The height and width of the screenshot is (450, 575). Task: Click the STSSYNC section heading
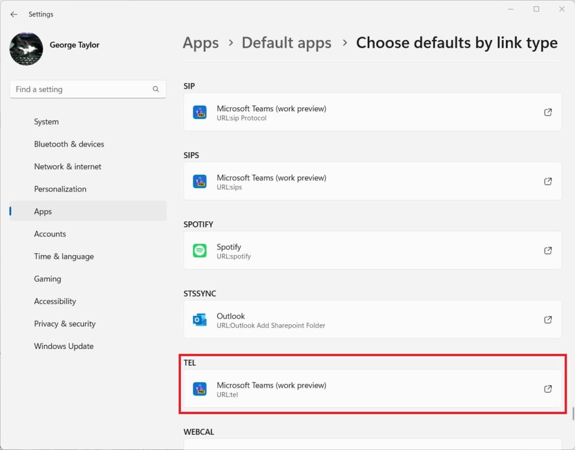200,293
